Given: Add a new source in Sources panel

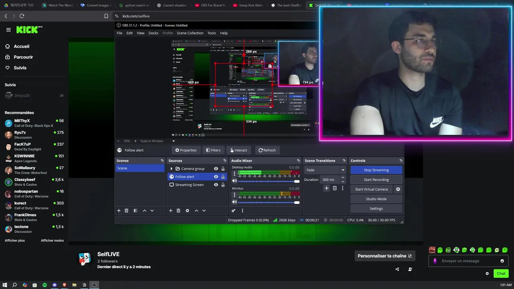Looking at the screenshot, I should (171, 211).
